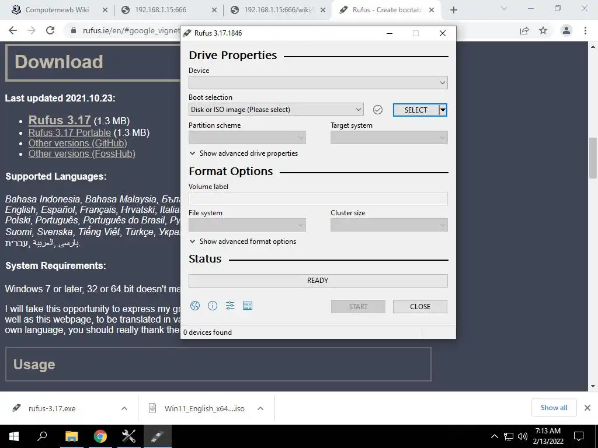
Task: Reload the rufus.ie page
Action: (50, 30)
